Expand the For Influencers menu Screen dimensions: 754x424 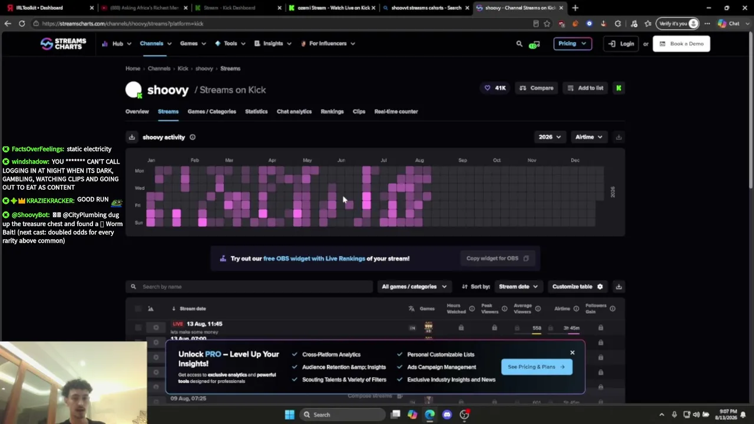[x=328, y=44]
